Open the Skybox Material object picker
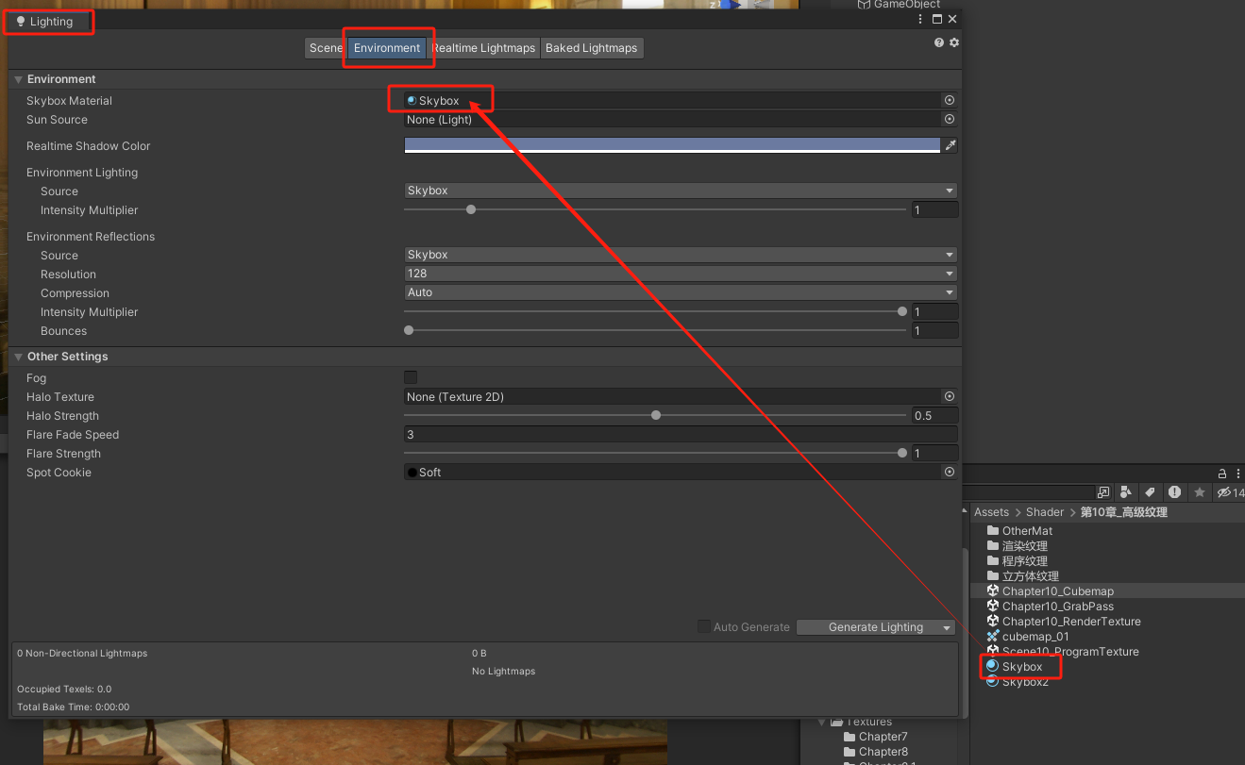The height and width of the screenshot is (765, 1245). (x=949, y=100)
